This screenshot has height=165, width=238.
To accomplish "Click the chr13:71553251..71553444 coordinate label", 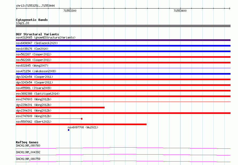I will pos(35,6).
